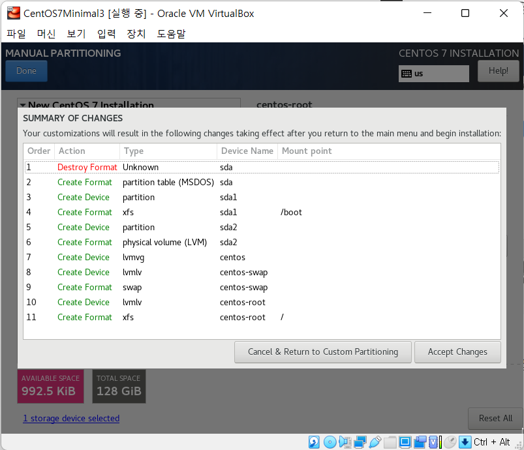Click the optical disc status icon
524x450 pixels.
pos(330,442)
